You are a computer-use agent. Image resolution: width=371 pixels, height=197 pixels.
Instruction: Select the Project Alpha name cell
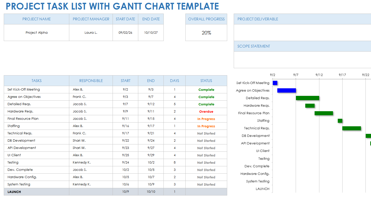coord(36,32)
